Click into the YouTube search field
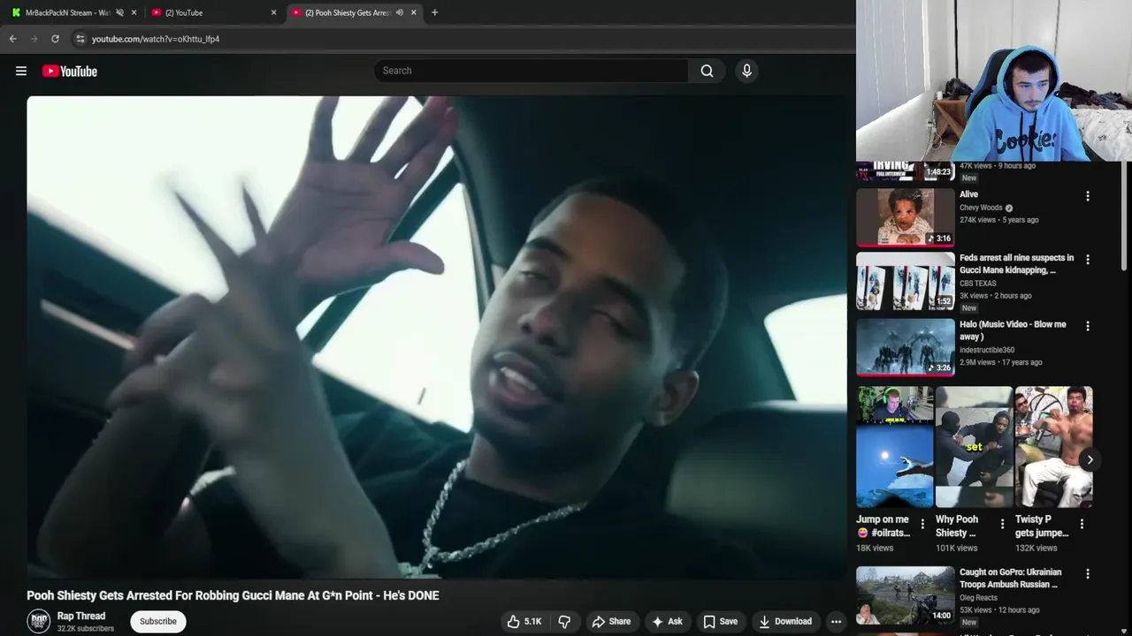 pyautogui.click(x=531, y=71)
